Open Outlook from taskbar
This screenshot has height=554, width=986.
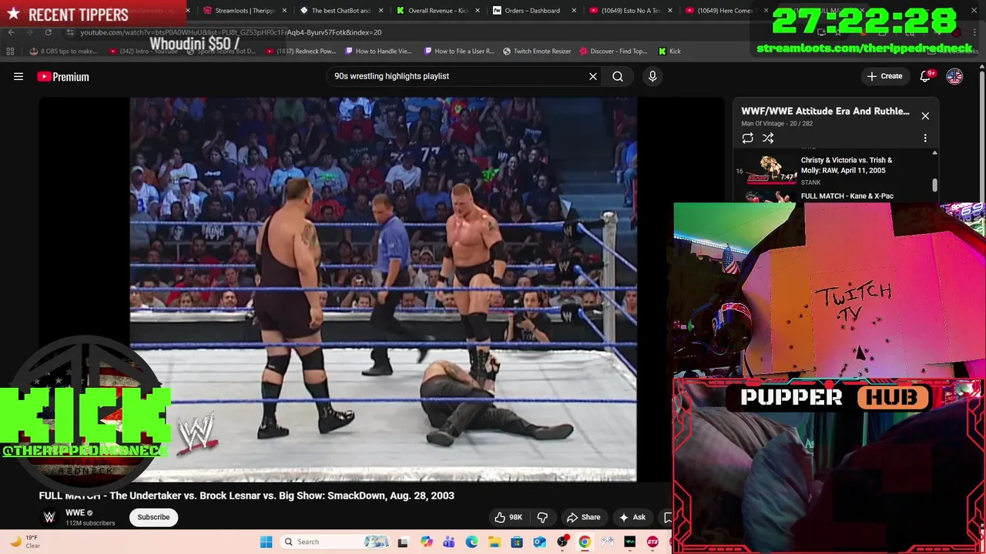pos(539,542)
